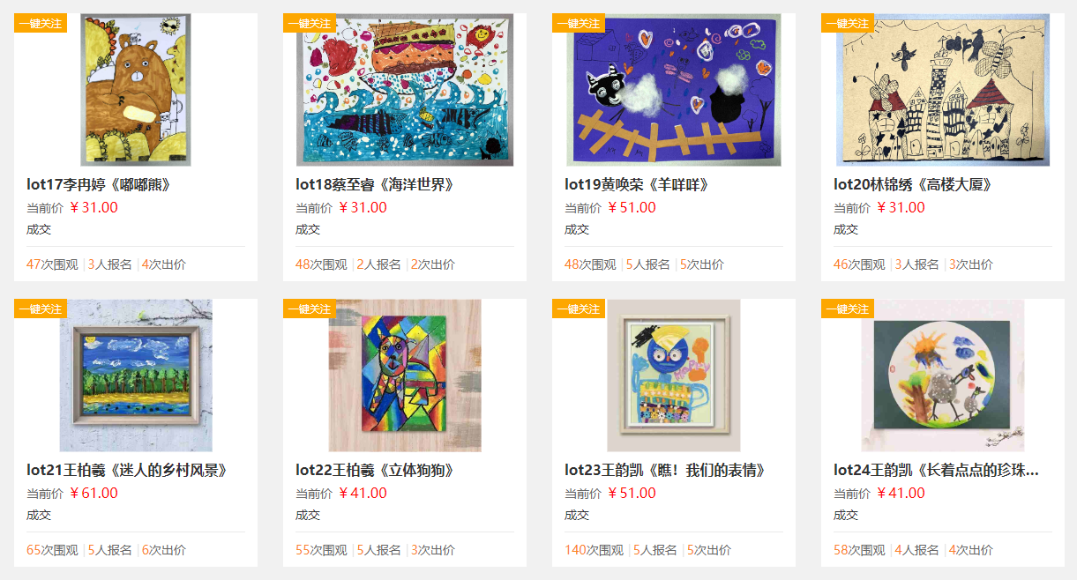Click 一键关注 badge on lot19 card
The image size is (1077, 580).
[x=579, y=23]
